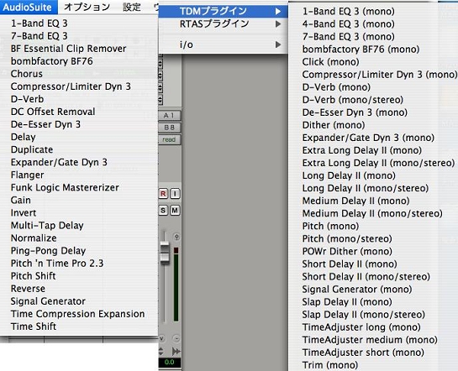Choose Multi-Tap Delay
This screenshot has height=371, width=458.
pyautogui.click(x=47, y=226)
